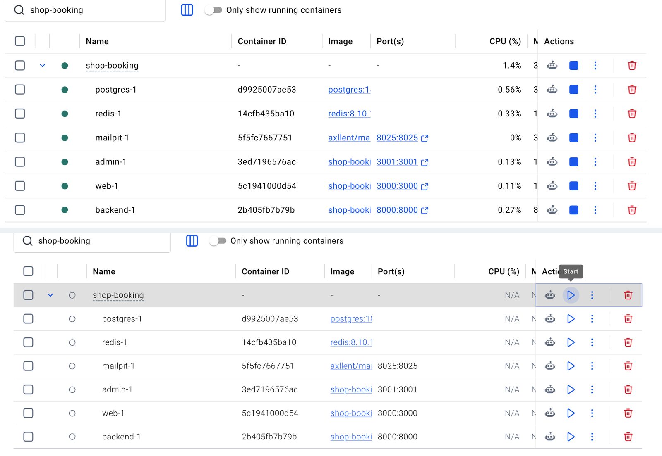
Task: Check the stopped redis-1 row checkbox
Action: coord(28,342)
